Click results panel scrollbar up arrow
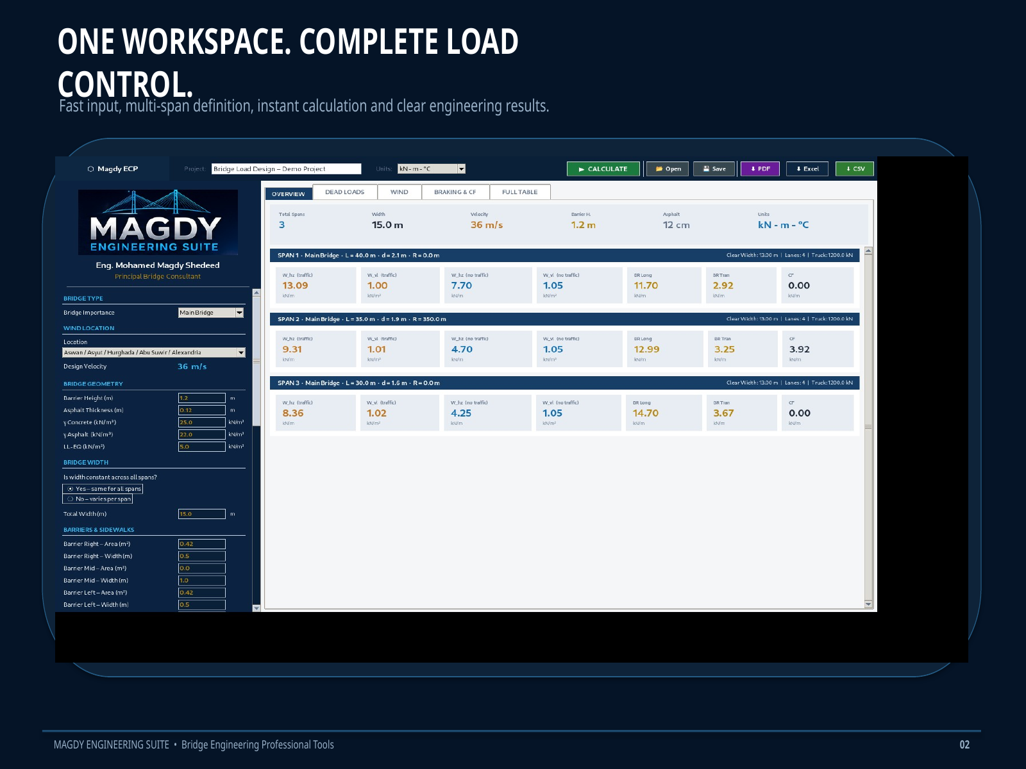 point(868,251)
